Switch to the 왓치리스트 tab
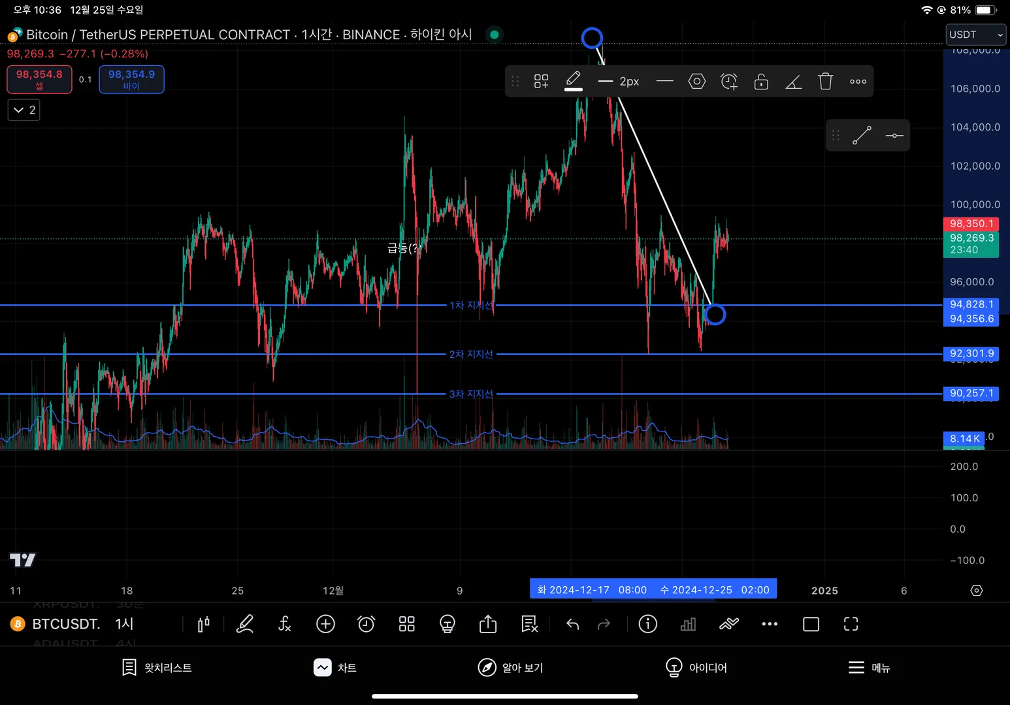This screenshot has width=1010, height=705. tap(157, 667)
